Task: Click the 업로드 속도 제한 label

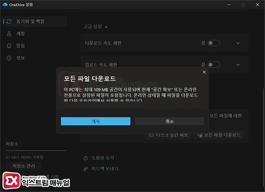Action: 101,65
